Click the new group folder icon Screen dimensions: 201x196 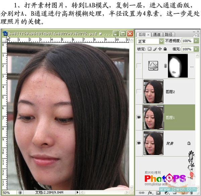coord(175,193)
